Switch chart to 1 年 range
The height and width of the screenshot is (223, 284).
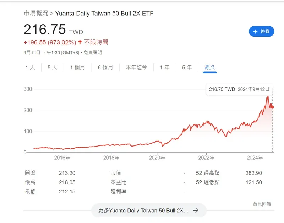164,67
